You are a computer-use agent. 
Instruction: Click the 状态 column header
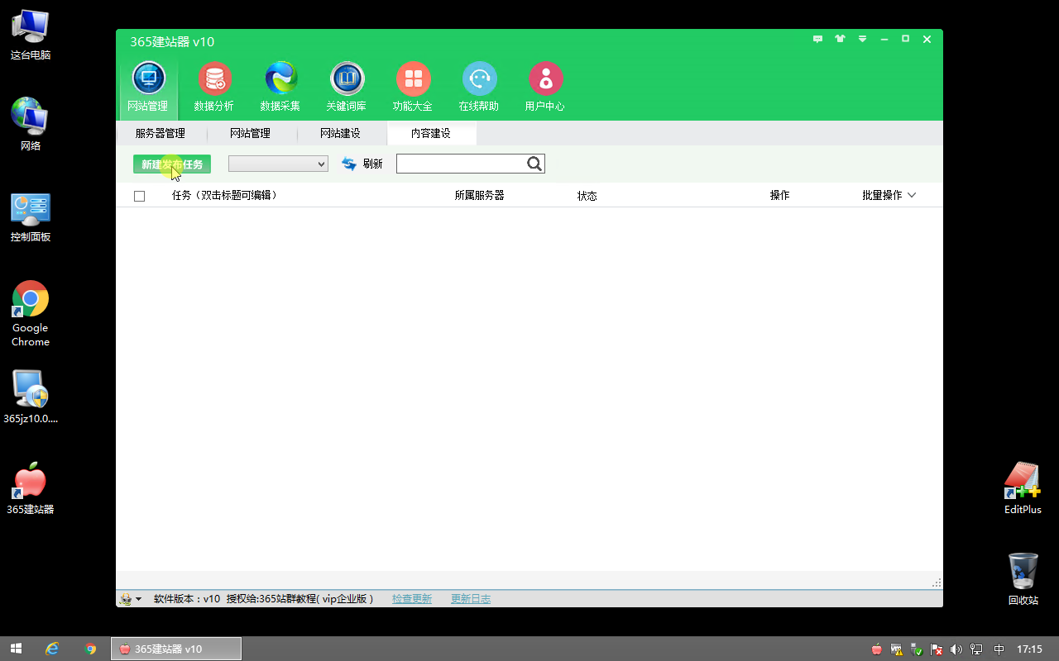tap(587, 196)
